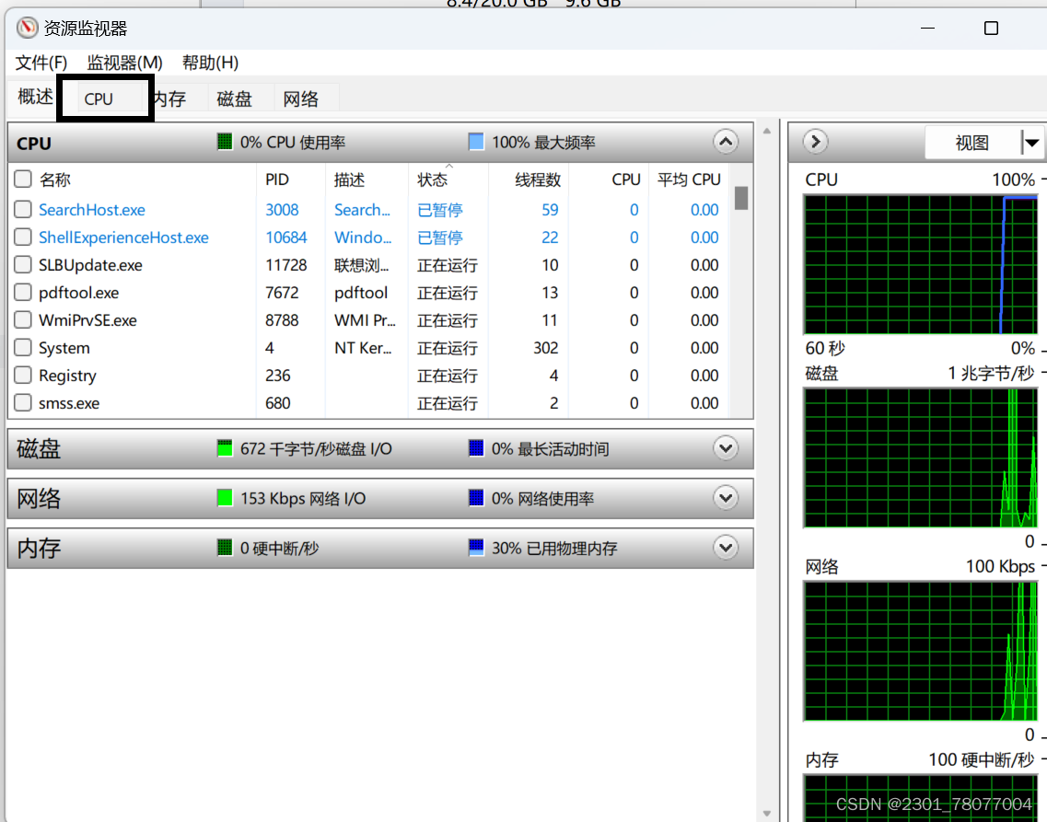
Task: Select the pdftool.exe process name
Action: 79,292
